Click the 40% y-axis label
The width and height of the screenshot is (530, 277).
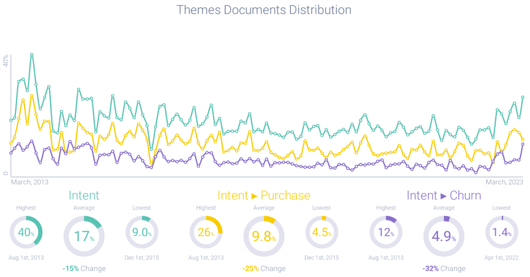tap(6, 60)
